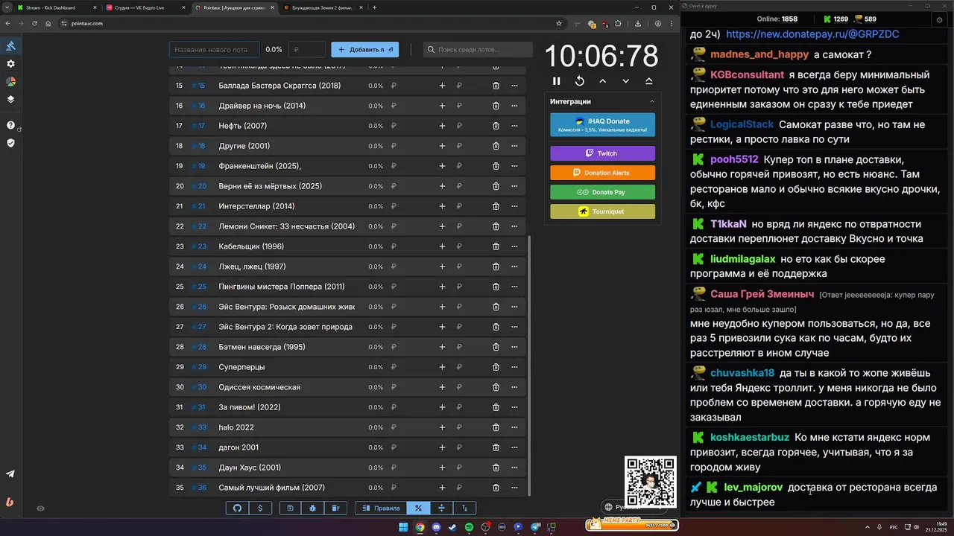Open the Windows Start menu

403,527
